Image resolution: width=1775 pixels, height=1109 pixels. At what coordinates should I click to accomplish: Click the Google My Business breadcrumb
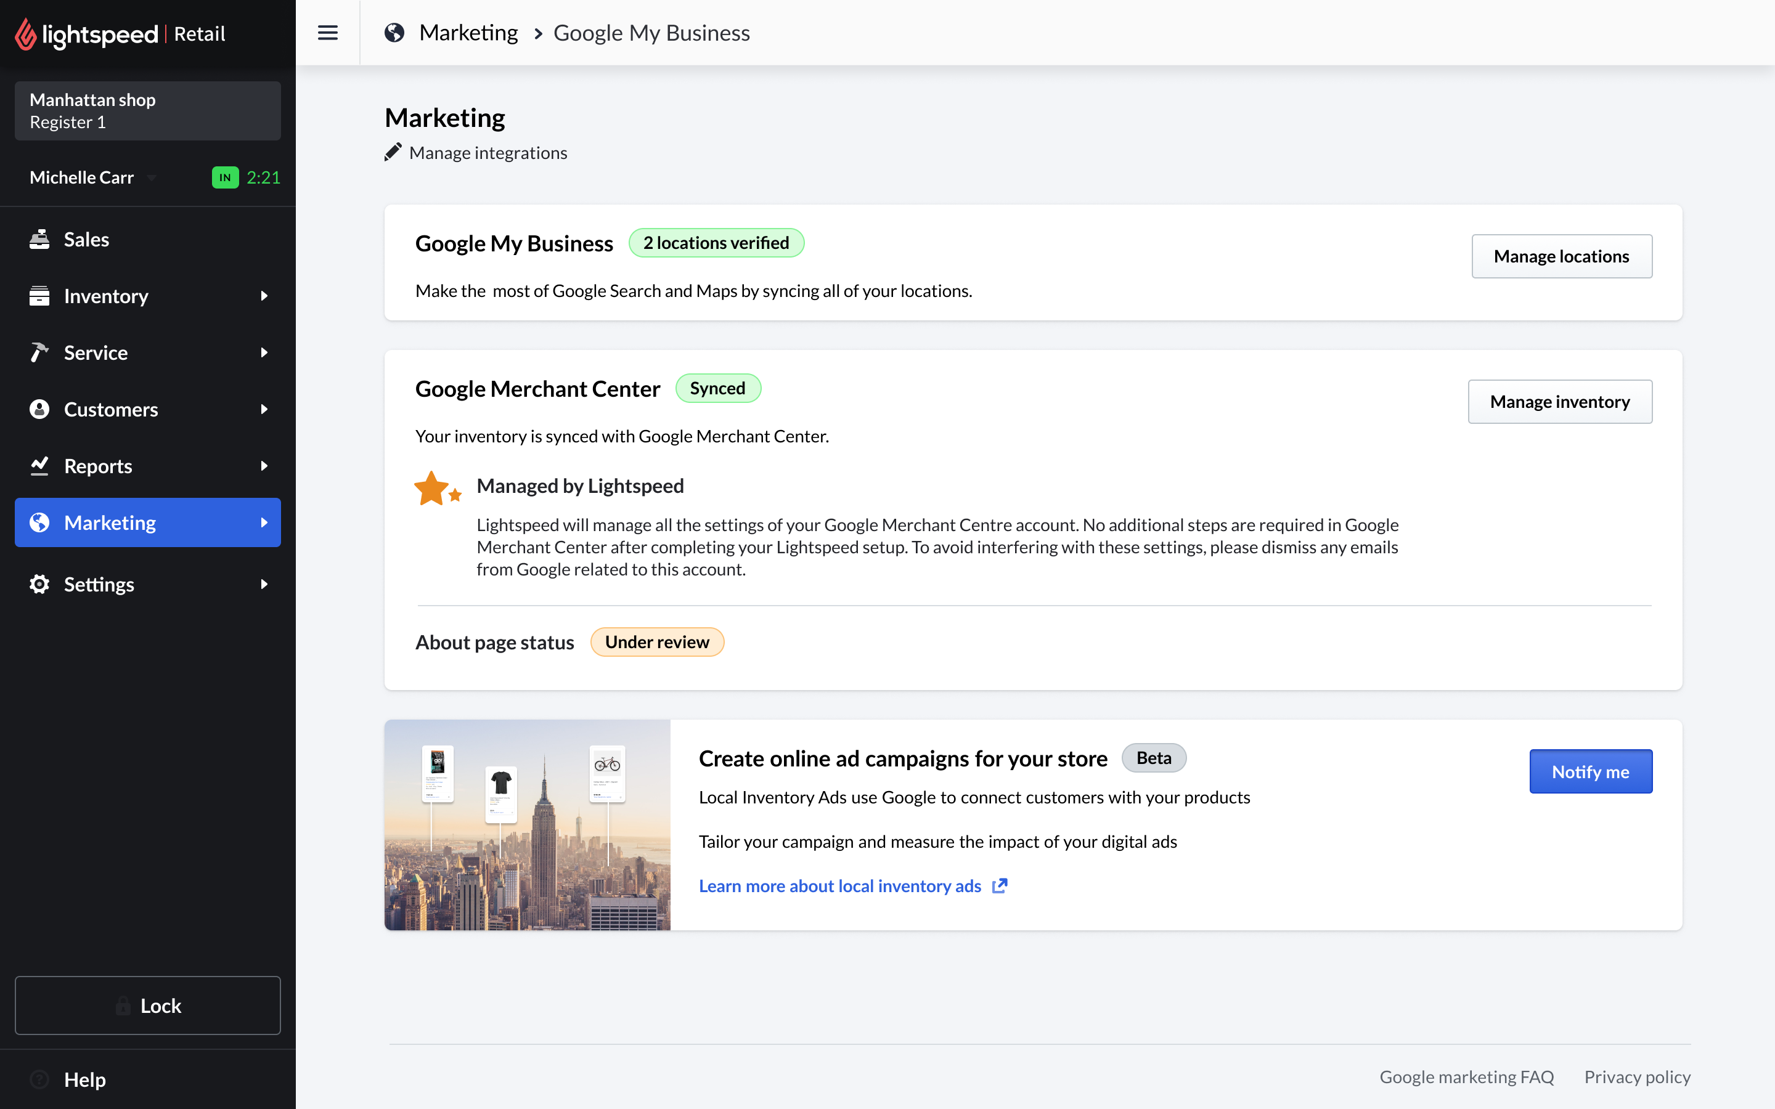coord(651,33)
